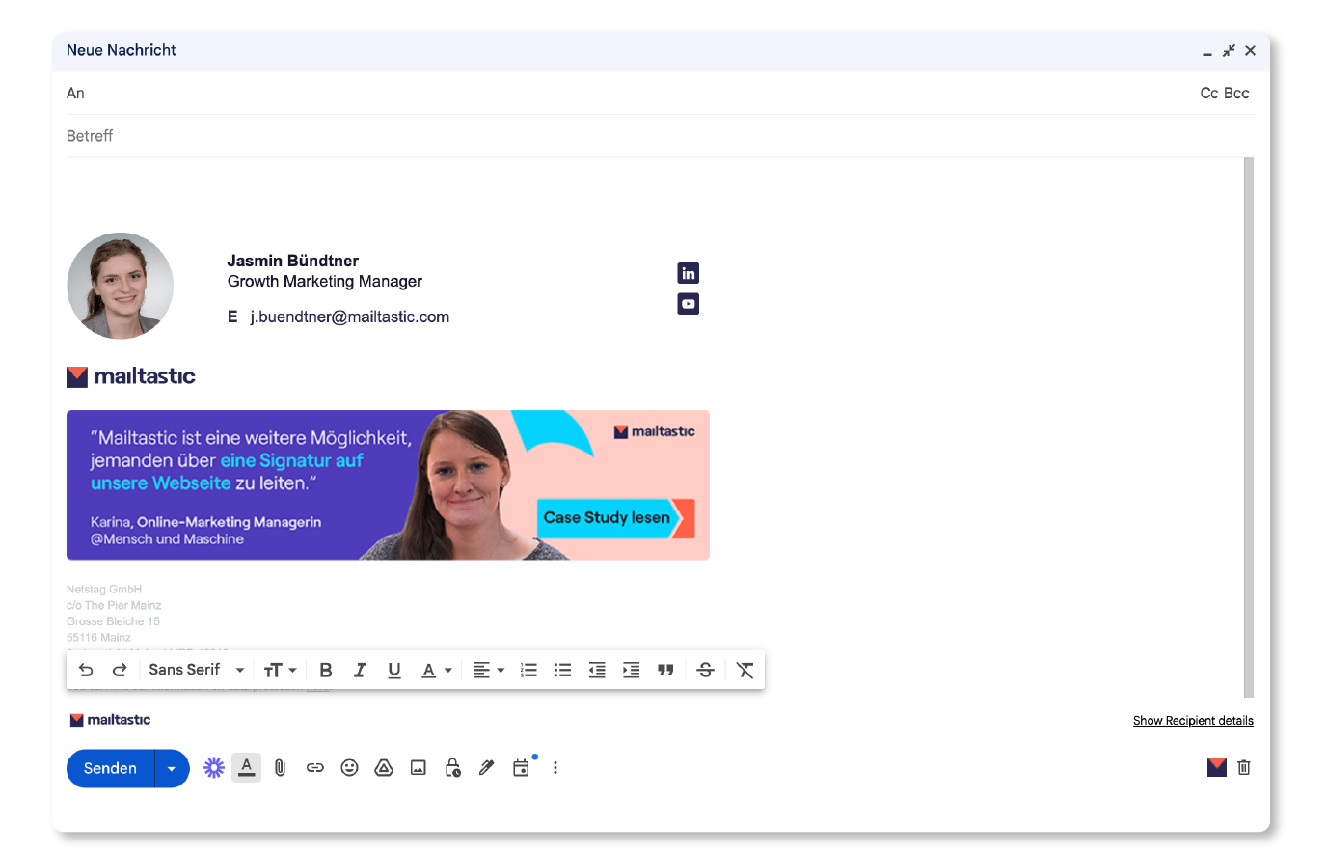Image resolution: width=1327 pixels, height=854 pixels.
Task: Remove formatting from selected text
Action: pos(745,670)
